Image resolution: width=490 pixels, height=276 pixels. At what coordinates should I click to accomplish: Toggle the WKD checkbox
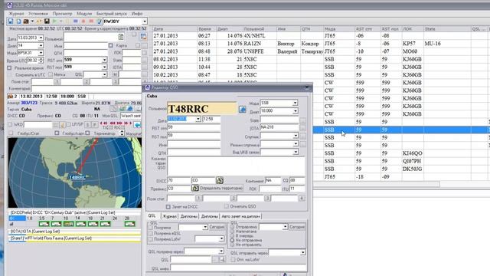pos(10,124)
